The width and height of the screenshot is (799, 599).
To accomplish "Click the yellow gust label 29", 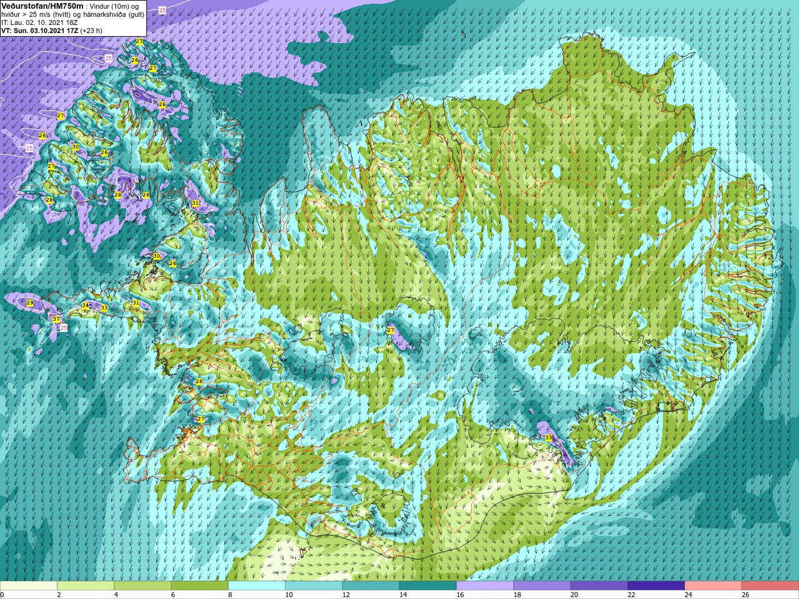I will (30, 303).
